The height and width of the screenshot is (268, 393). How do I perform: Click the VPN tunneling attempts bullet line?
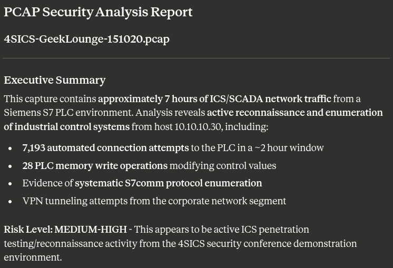154,201
